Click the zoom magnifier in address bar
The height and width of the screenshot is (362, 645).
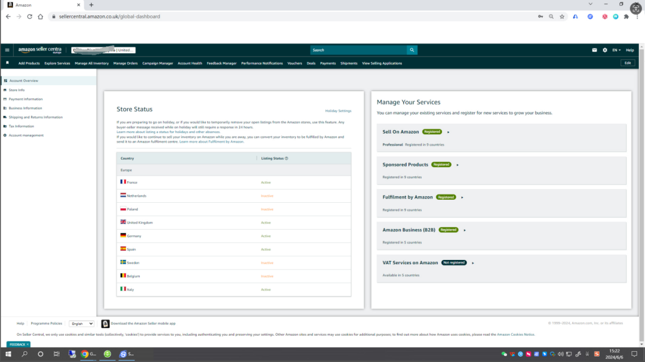(x=551, y=17)
